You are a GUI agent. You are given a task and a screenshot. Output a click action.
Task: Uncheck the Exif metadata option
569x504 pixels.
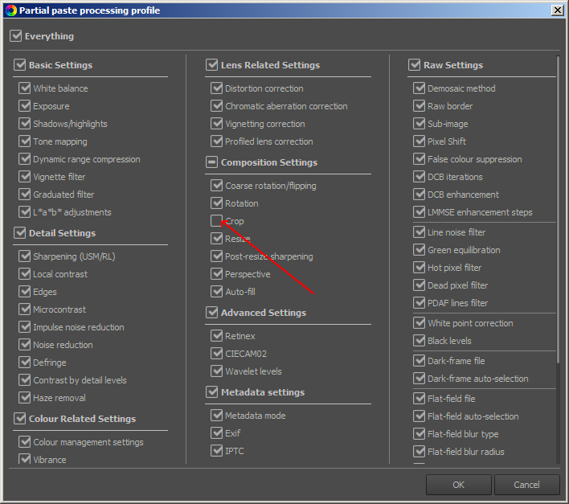(x=217, y=432)
